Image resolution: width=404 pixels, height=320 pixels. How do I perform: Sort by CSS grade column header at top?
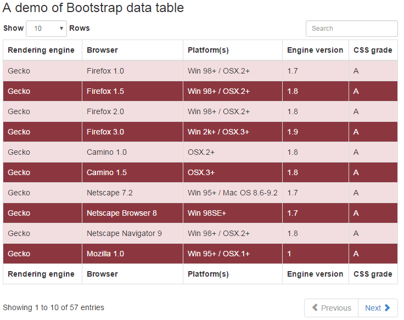(373, 50)
